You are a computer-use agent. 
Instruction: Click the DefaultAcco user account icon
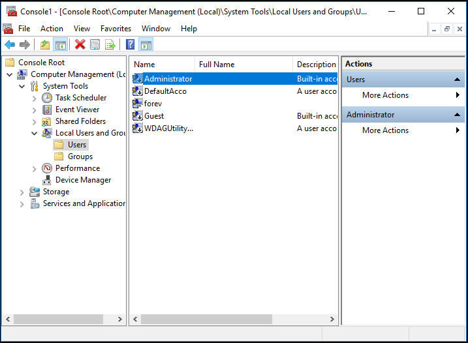pos(138,91)
